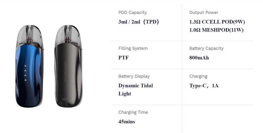
Task: Click the VAPORESSO logo on grey device
Action: [x=65, y=72]
